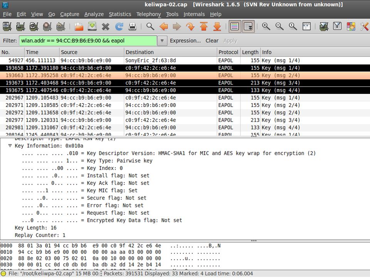Open the Statistics menu
The width and height of the screenshot is (370, 278).
click(120, 14)
